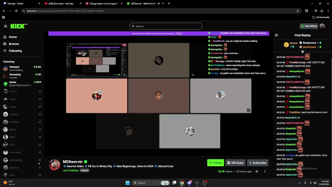Image resolution: width=332 pixels, height=187 pixels.
Task: Open the video more options menu
Action: 265,171
